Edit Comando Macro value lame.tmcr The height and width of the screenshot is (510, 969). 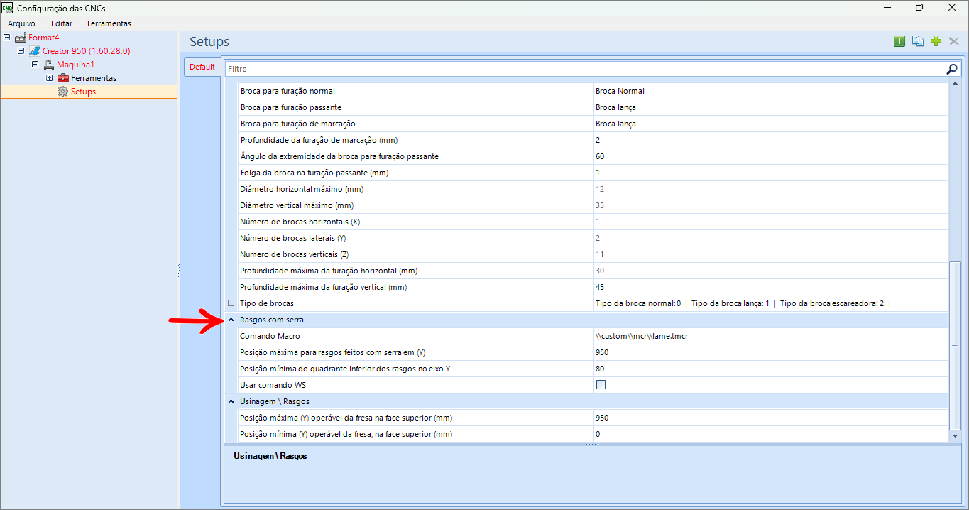click(x=770, y=336)
